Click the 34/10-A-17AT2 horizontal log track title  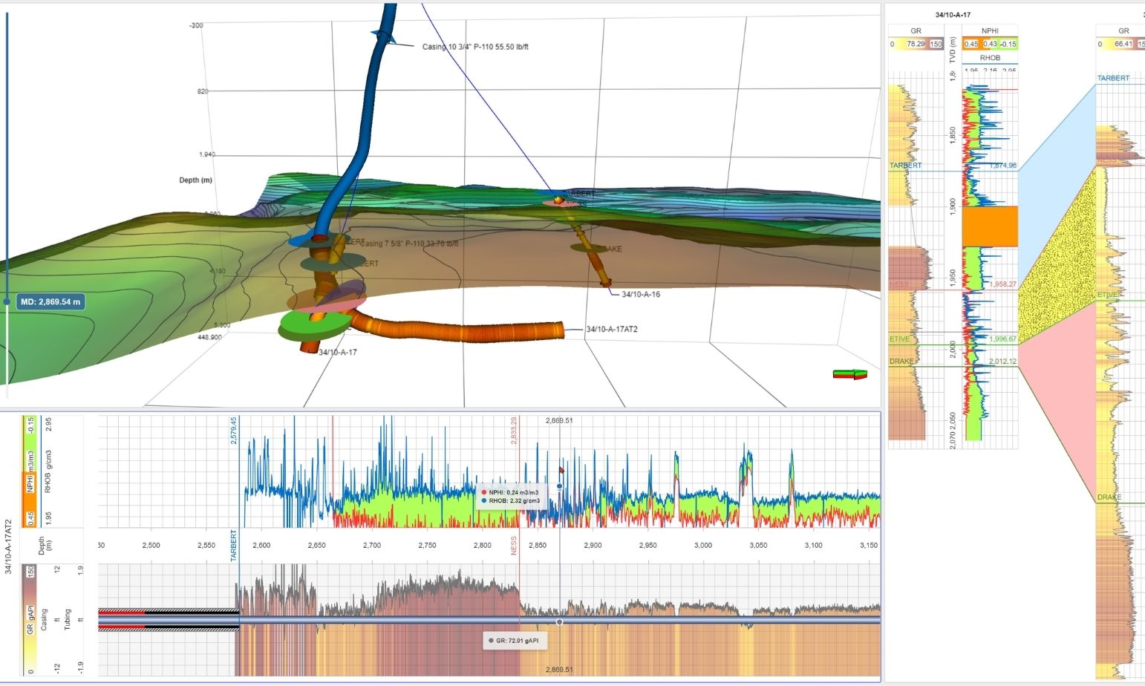pyautogui.click(x=8, y=547)
